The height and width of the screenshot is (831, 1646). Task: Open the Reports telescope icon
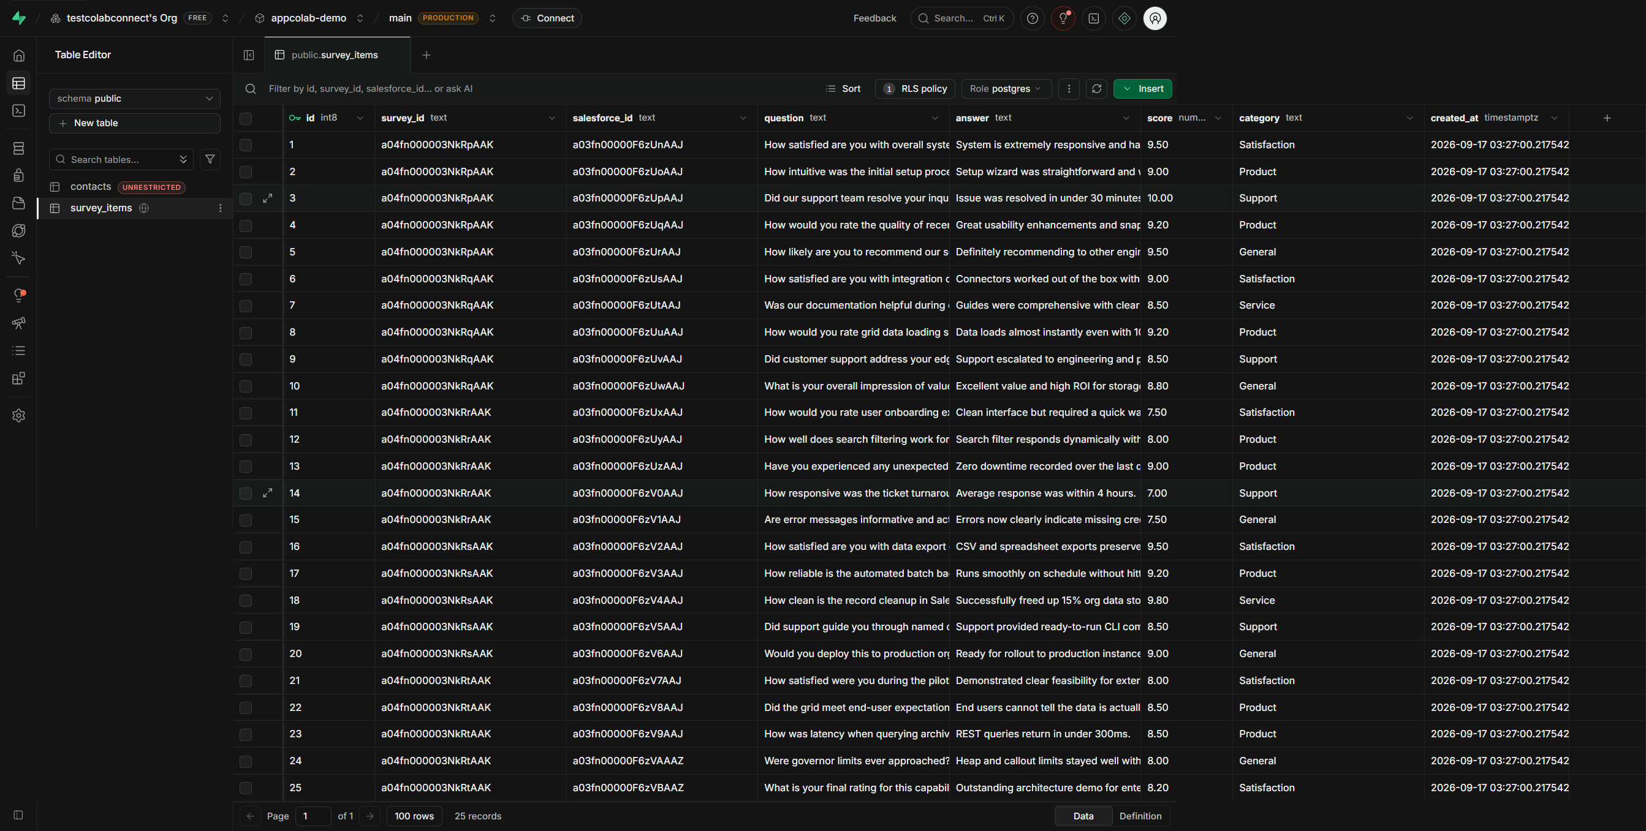18,323
